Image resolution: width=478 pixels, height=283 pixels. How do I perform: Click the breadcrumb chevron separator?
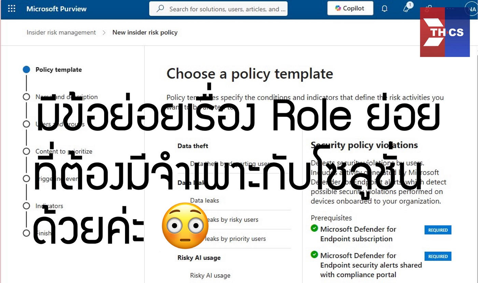(104, 33)
